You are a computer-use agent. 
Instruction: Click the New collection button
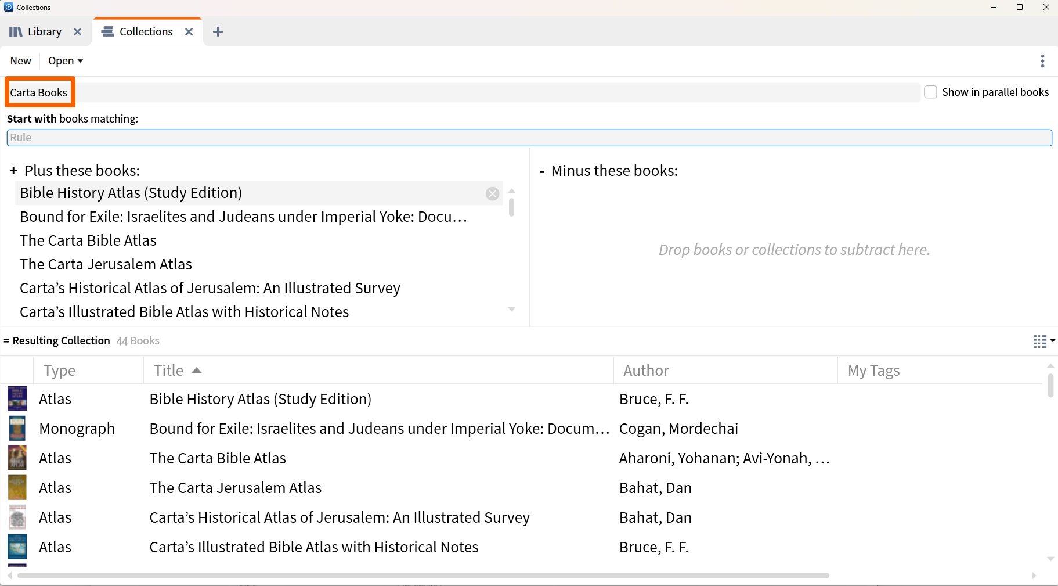(x=21, y=61)
